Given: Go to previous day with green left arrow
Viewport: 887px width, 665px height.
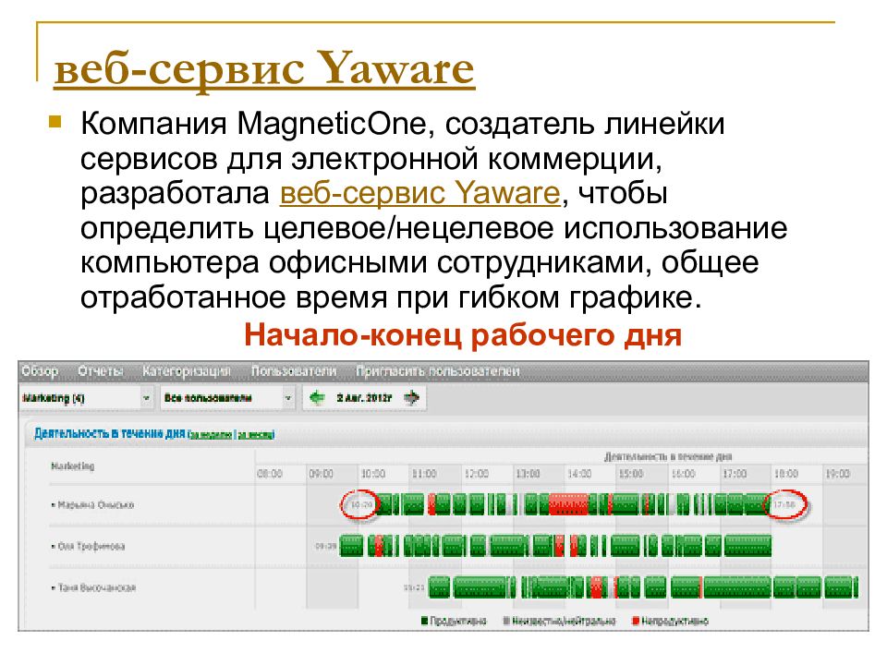Looking at the screenshot, I should click(x=317, y=398).
